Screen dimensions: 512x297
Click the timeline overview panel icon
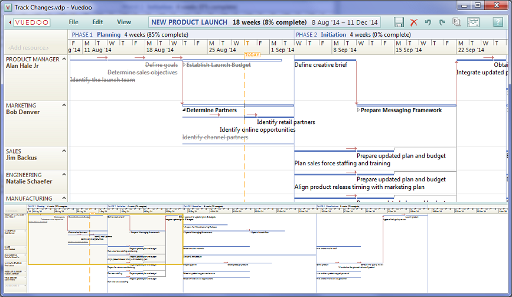tap(473, 22)
